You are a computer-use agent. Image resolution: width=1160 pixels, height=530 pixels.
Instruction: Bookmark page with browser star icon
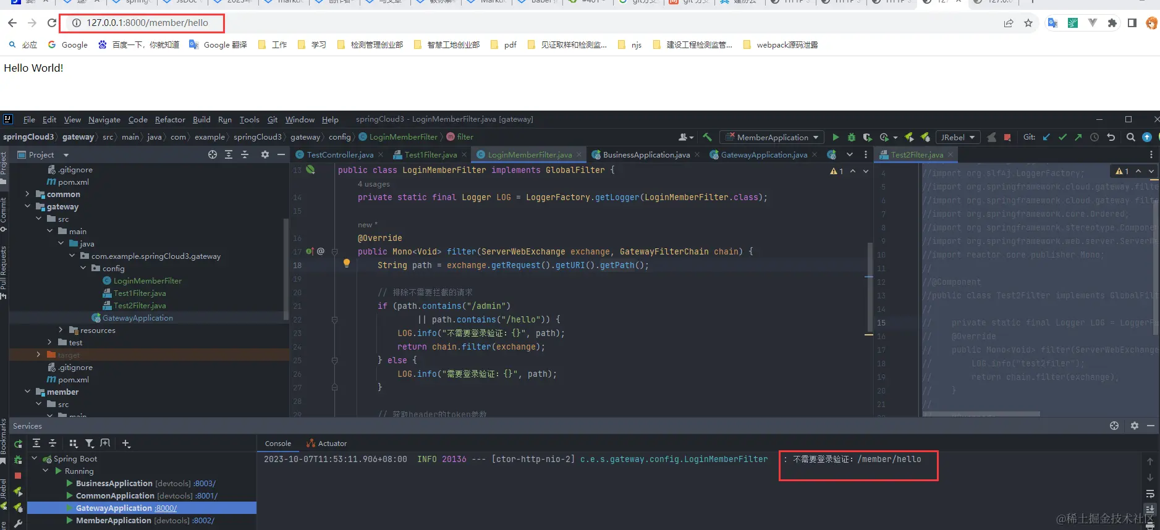pyautogui.click(x=1028, y=23)
